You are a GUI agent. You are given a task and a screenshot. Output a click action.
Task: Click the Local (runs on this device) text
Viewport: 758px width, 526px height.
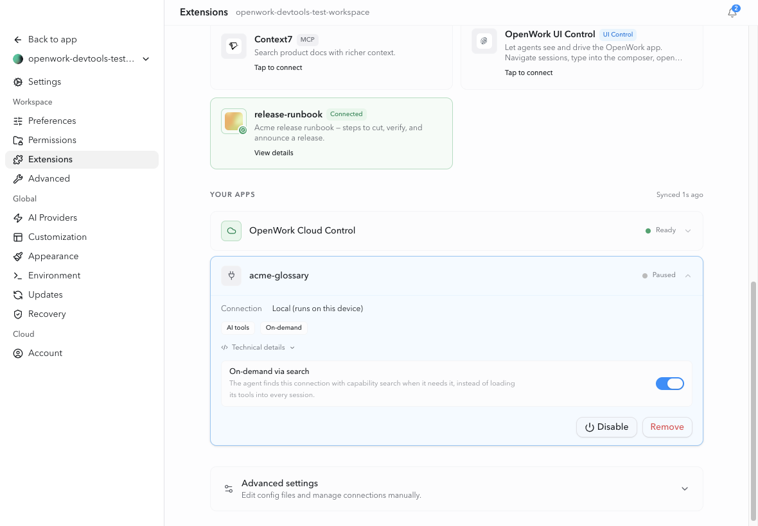coord(317,309)
